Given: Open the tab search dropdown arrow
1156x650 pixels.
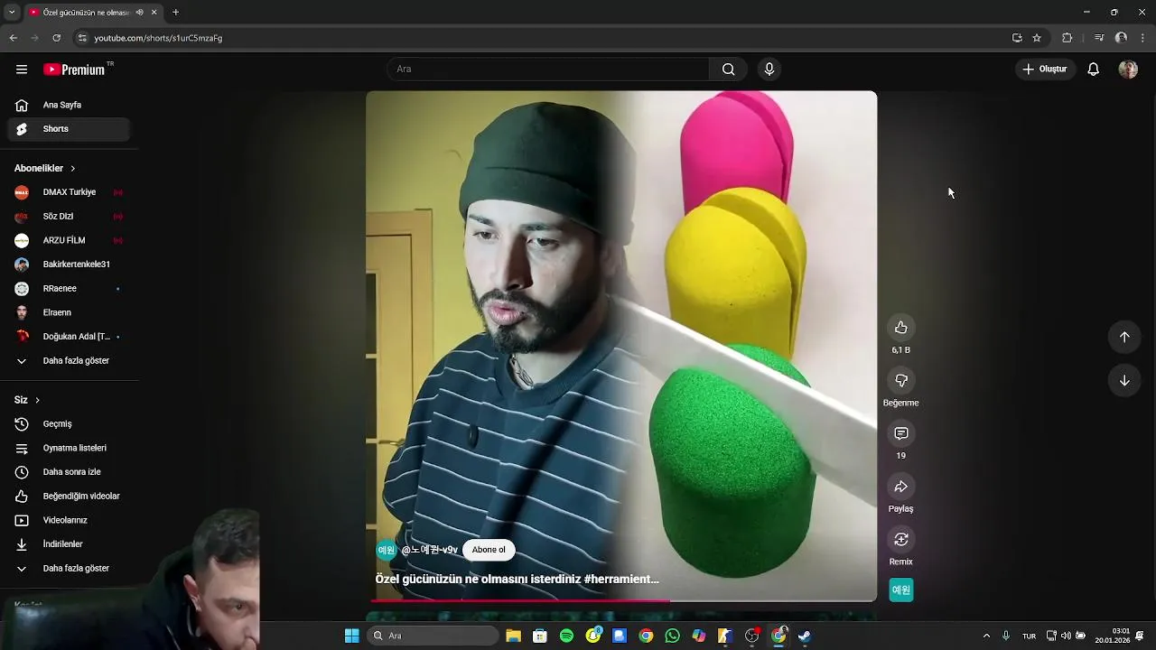Looking at the screenshot, I should point(12,12).
